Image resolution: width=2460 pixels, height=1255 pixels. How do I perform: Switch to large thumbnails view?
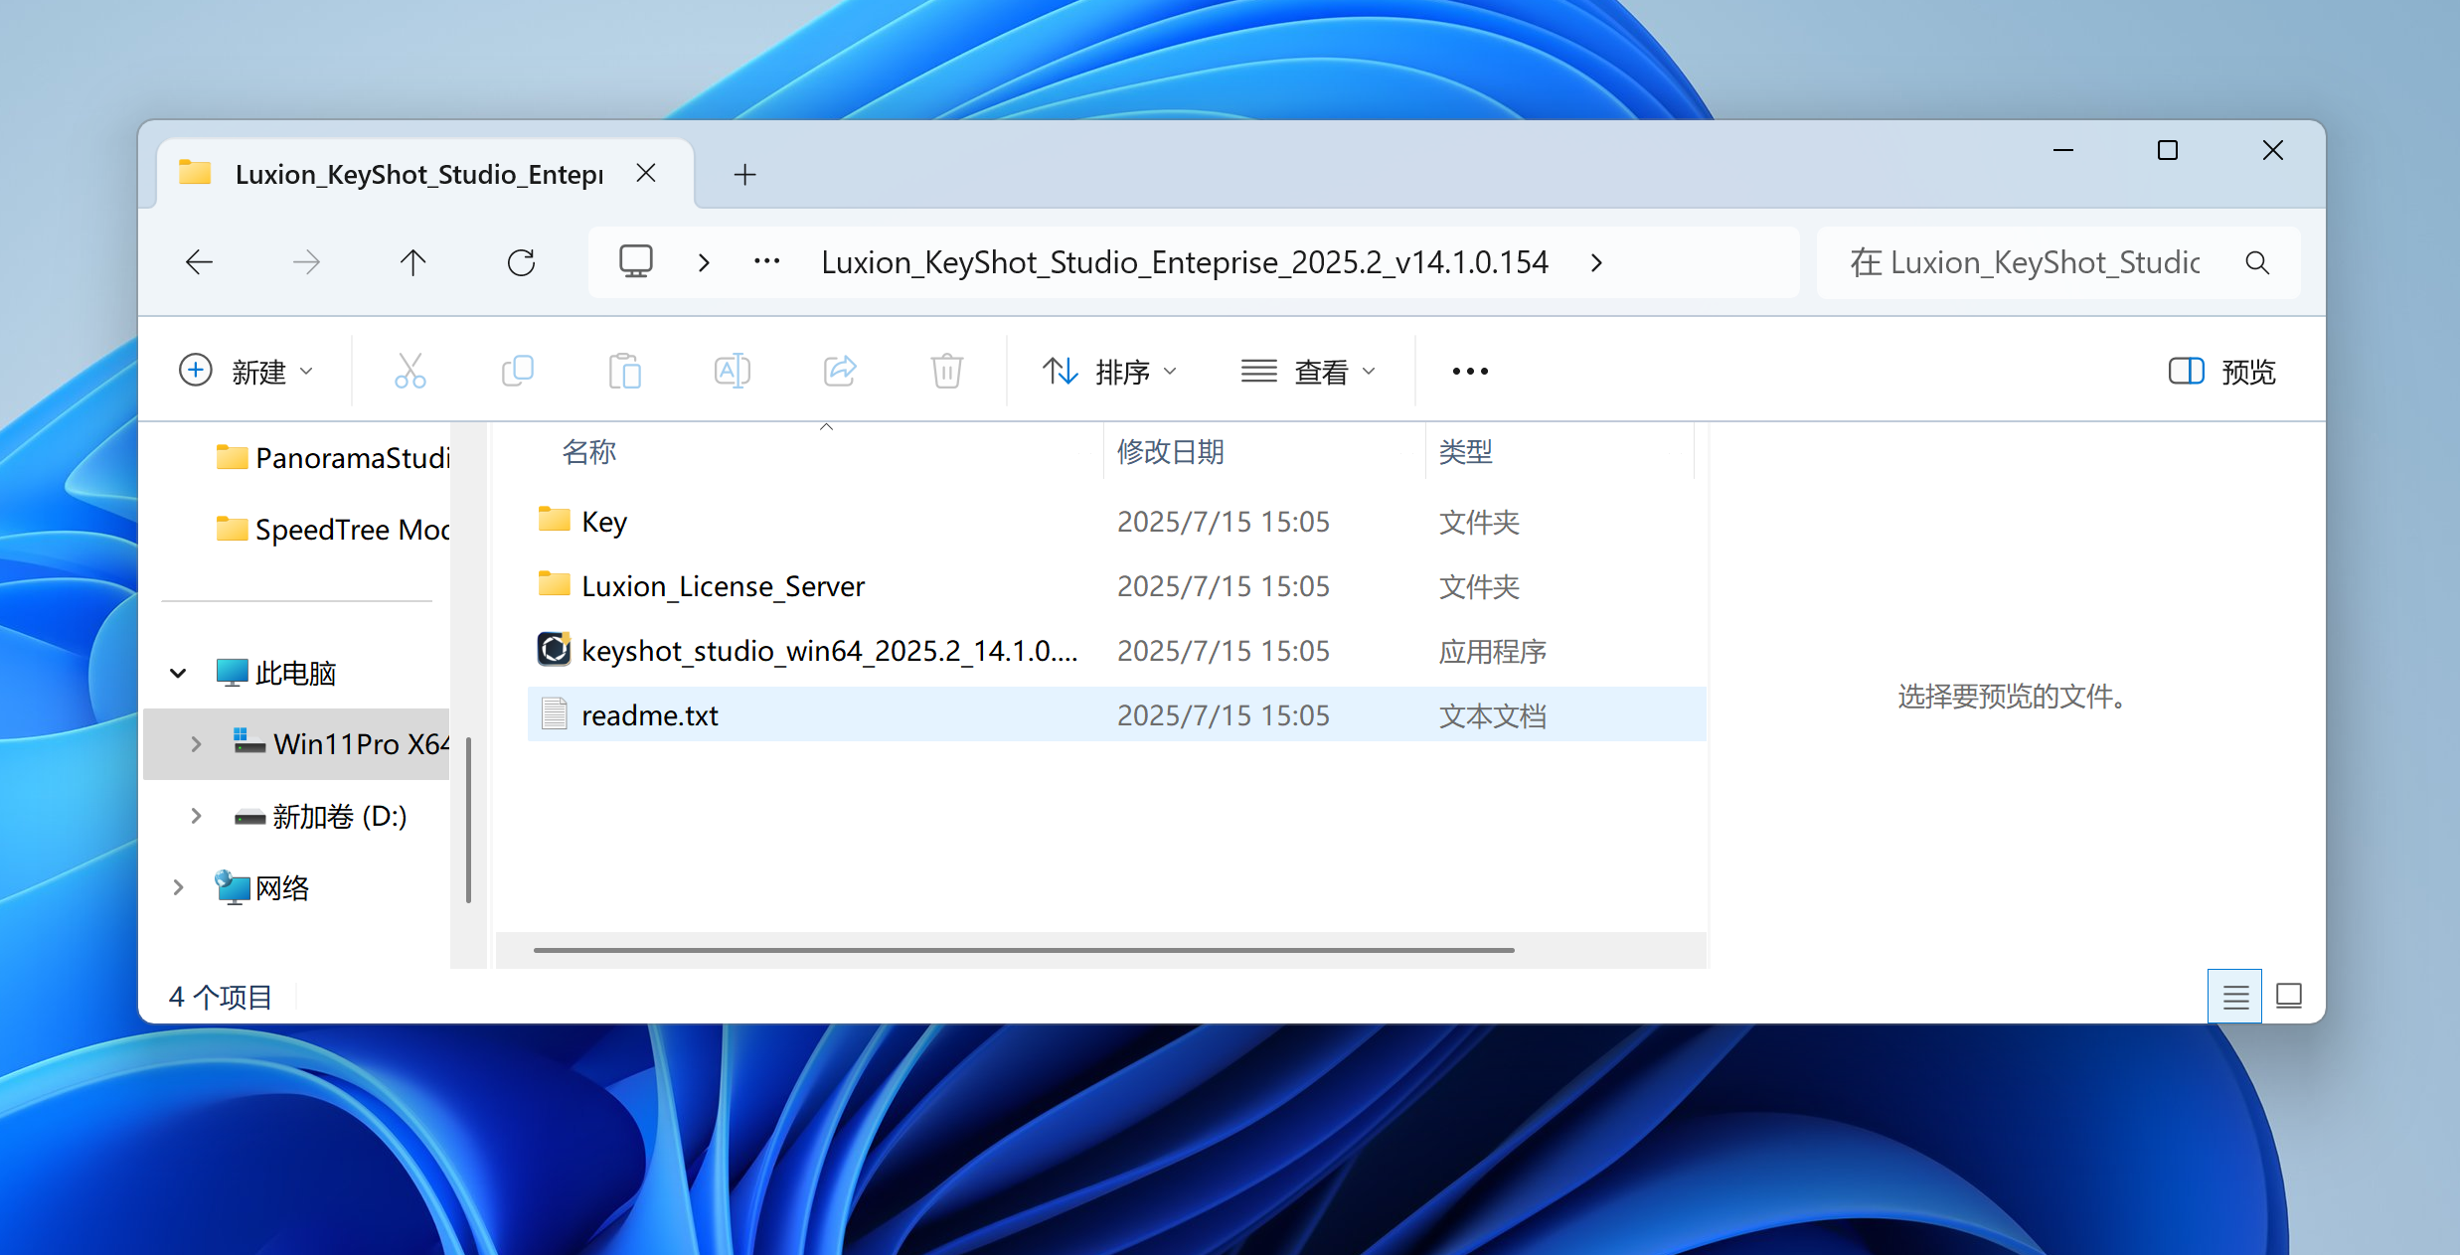tap(2289, 996)
